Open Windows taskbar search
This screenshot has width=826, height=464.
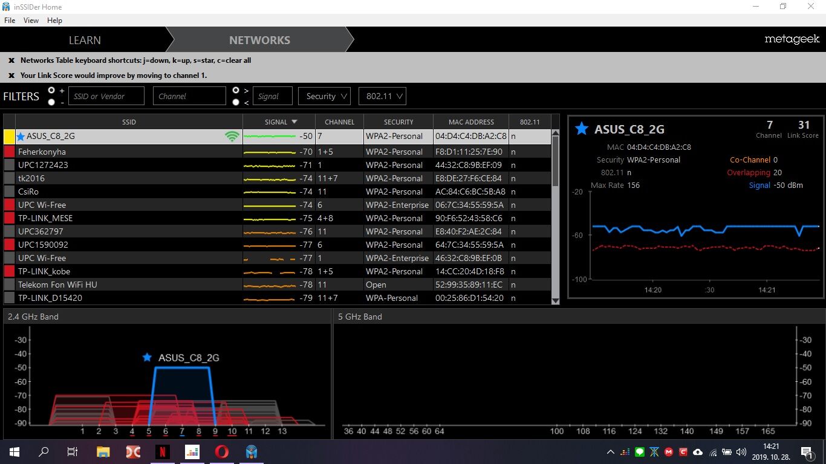point(44,451)
